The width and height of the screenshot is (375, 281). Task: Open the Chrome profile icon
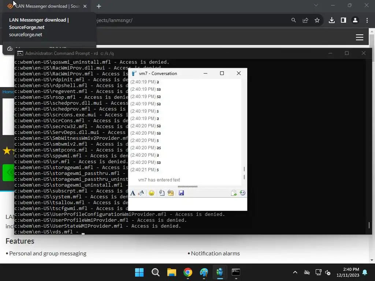[x=355, y=20]
